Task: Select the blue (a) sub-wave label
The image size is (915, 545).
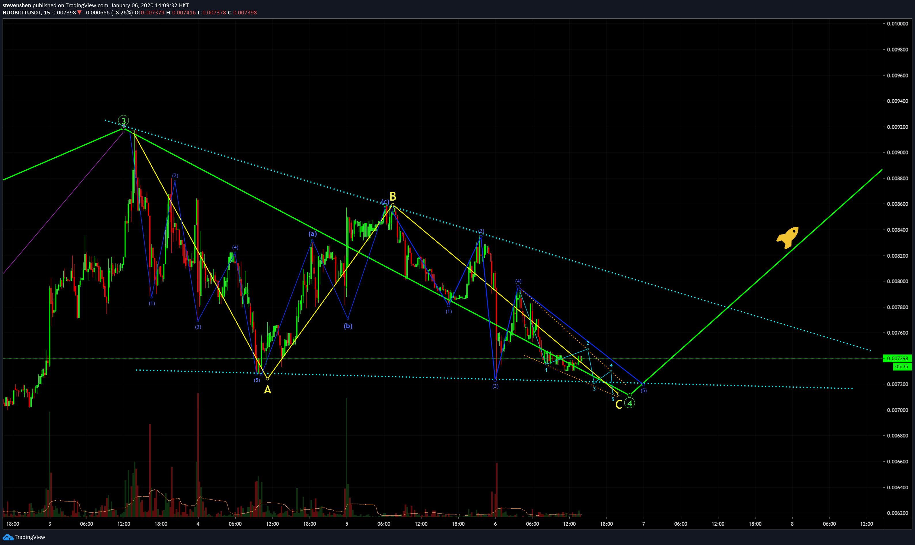Action: [312, 234]
